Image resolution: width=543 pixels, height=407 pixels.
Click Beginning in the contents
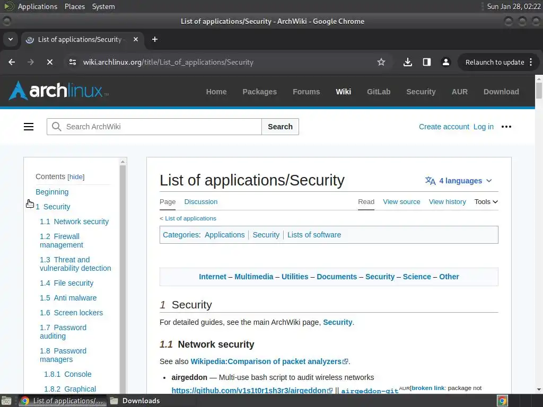pos(52,192)
